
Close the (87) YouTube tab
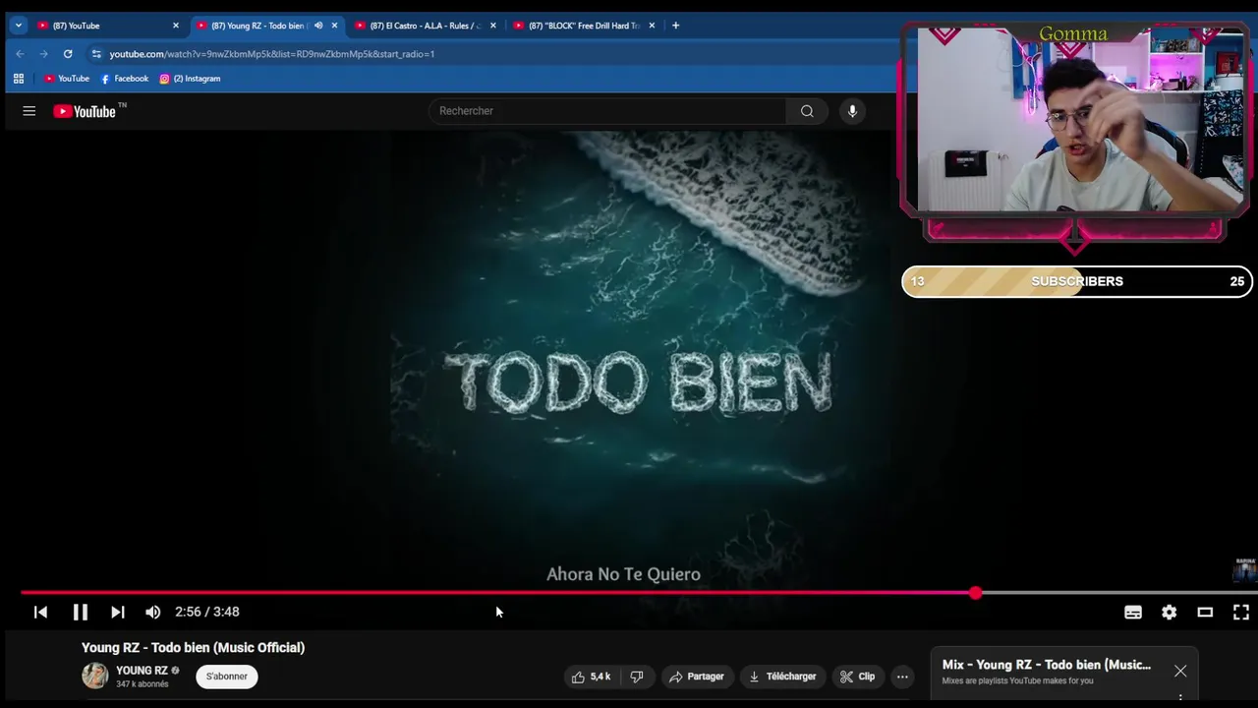tap(176, 26)
